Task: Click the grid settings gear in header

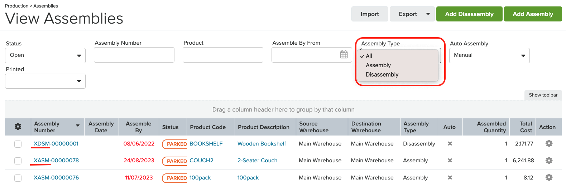Action: pyautogui.click(x=18, y=127)
